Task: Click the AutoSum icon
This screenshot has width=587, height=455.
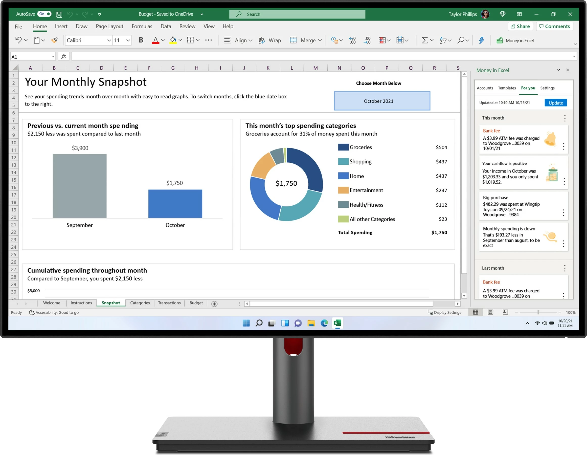Action: point(425,40)
